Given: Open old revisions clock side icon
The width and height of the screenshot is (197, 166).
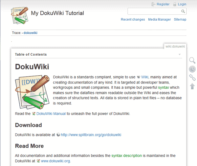Looking at the screenshot, I should click(192, 69).
